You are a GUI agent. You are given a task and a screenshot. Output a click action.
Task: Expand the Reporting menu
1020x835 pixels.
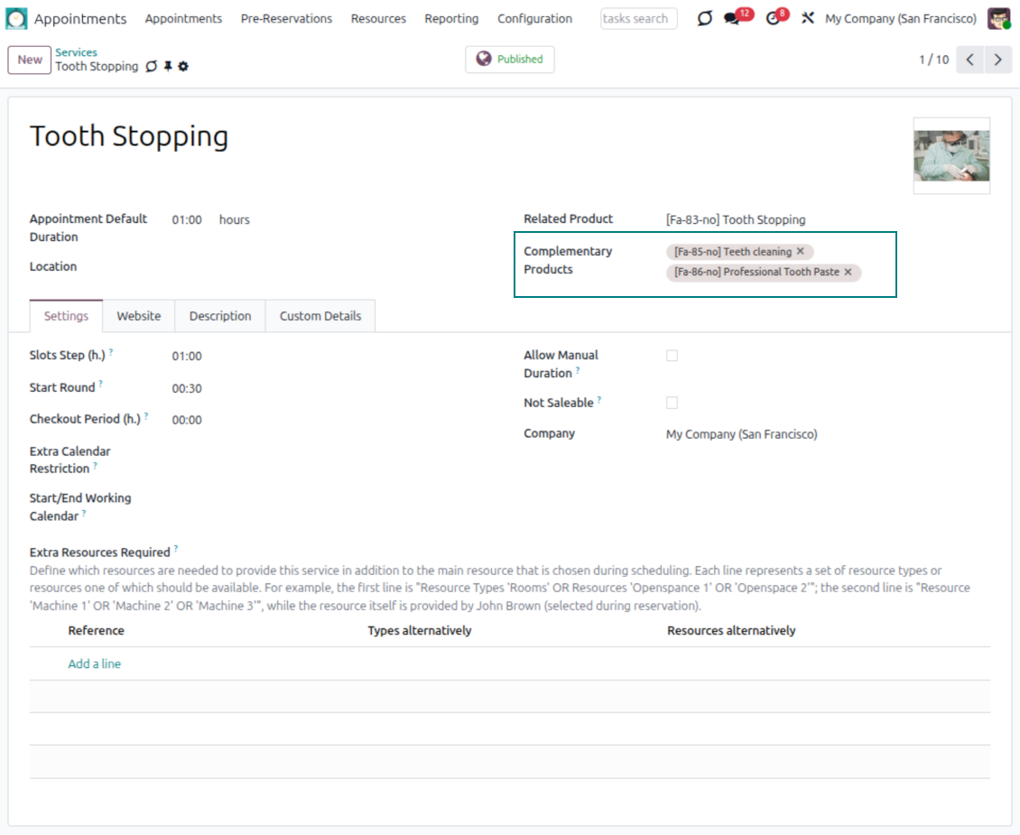[451, 19]
